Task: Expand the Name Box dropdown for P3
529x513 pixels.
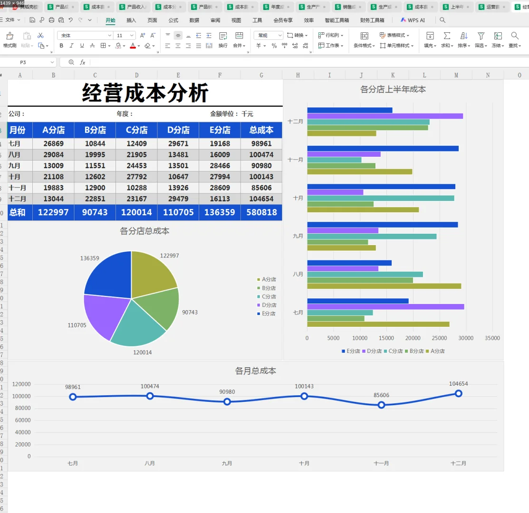Action: point(52,62)
